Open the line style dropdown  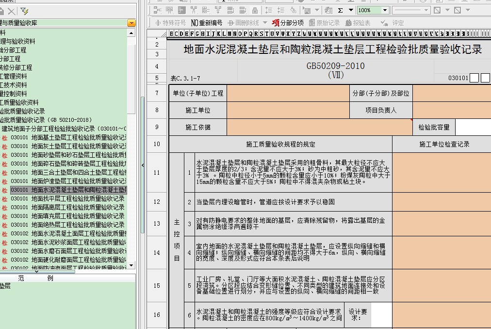click(426, 10)
